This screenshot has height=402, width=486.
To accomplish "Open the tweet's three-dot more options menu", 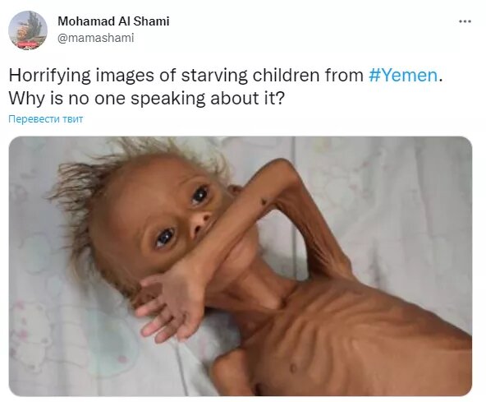I will (x=465, y=21).
